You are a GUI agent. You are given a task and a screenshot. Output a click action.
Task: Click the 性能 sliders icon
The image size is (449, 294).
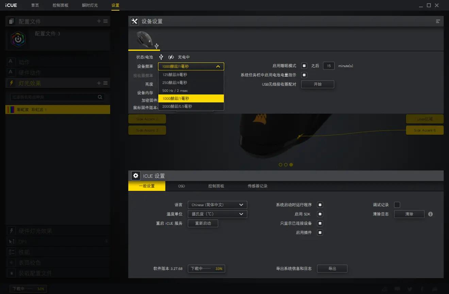pyautogui.click(x=12, y=252)
